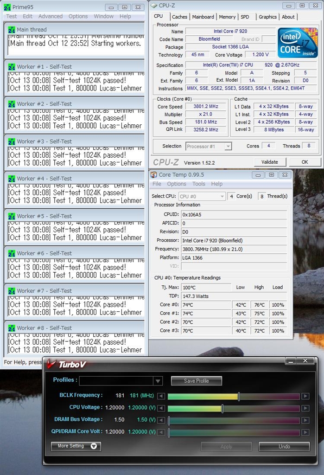This screenshot has width=324, height=475.
Task: Click the Worker #4 Self-Test title bar
Action: tap(75, 179)
